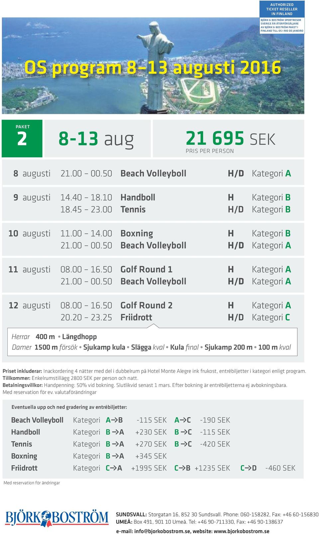Image resolution: width=319 pixels, height=535 pixels.
Task: Click the Boxning event on 10 augusti
Action: pos(137,233)
